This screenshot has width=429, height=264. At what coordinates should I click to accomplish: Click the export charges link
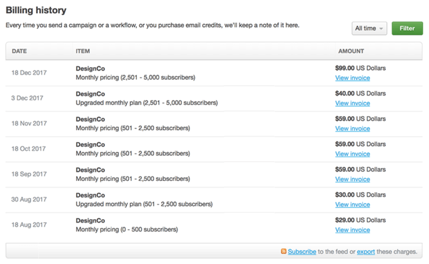click(x=366, y=252)
